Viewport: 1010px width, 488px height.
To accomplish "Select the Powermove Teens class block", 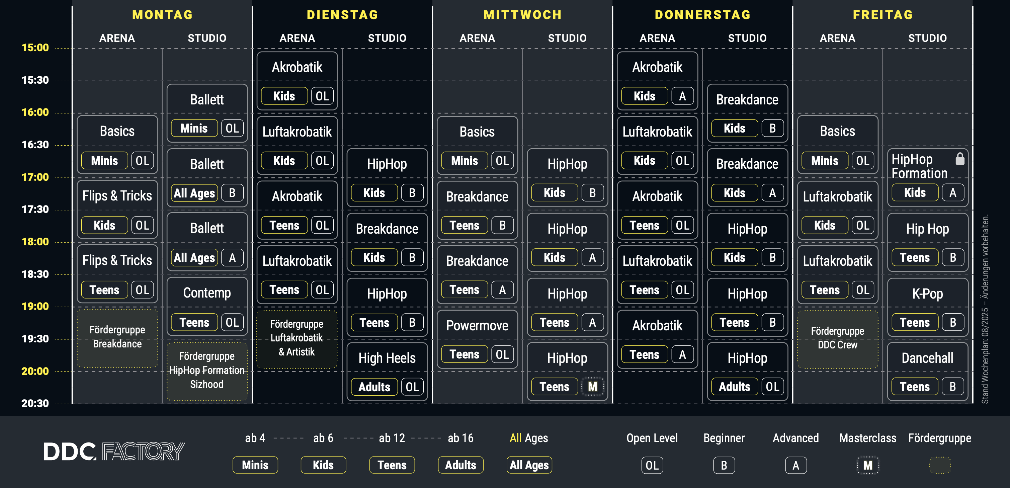I will [x=477, y=339].
